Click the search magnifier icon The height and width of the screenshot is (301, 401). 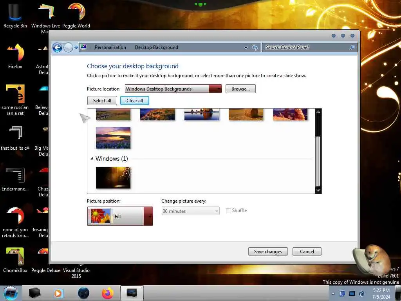[x=352, y=47]
